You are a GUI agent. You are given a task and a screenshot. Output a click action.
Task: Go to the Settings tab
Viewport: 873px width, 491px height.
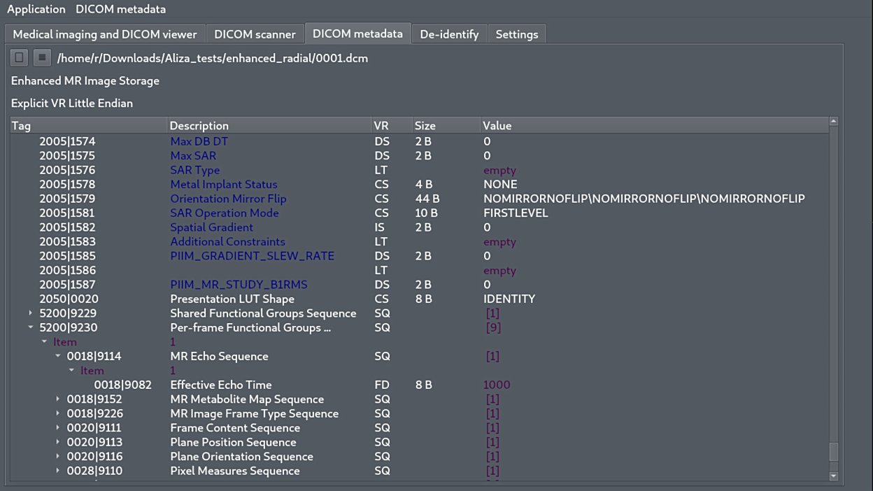(516, 34)
